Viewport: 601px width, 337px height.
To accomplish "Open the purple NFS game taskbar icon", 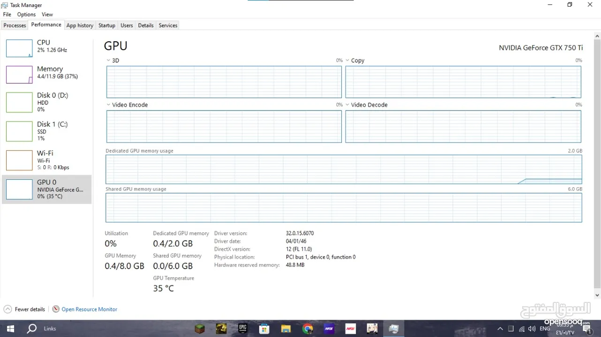I will pyautogui.click(x=329, y=329).
